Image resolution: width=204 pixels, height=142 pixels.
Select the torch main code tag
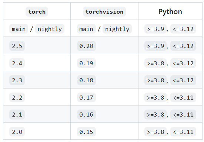pos(19,29)
